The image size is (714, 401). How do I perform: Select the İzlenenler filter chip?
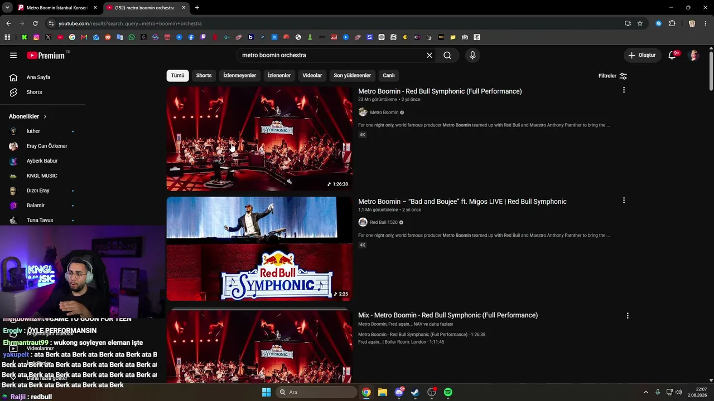(x=279, y=75)
